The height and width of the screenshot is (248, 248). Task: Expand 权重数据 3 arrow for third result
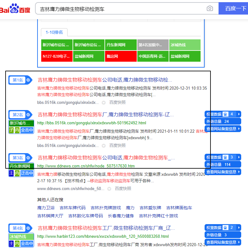[x=239, y=157]
